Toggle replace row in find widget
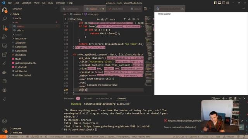Screen dimensions: 248x139 click(x=65, y=19)
